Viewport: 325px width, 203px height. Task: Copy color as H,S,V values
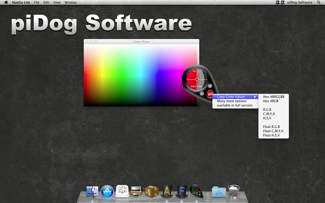(x=273, y=118)
